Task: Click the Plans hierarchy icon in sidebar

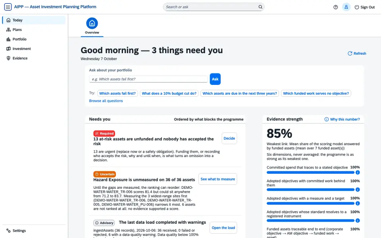Action: click(8, 30)
